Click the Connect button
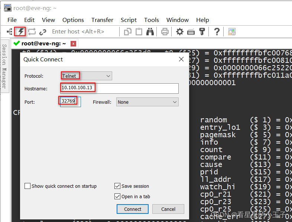The width and height of the screenshot is (292, 222). [x=133, y=209]
